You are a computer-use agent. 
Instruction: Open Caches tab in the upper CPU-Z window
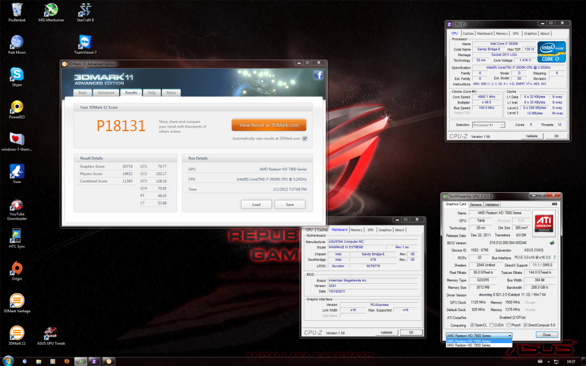coord(468,34)
